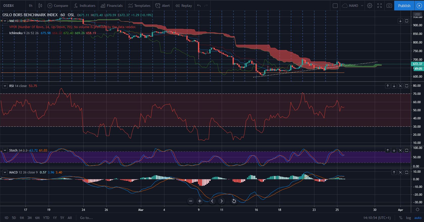Maximize the main chart pane
Viewport: 424px width, 222px height.
tap(407, 21)
